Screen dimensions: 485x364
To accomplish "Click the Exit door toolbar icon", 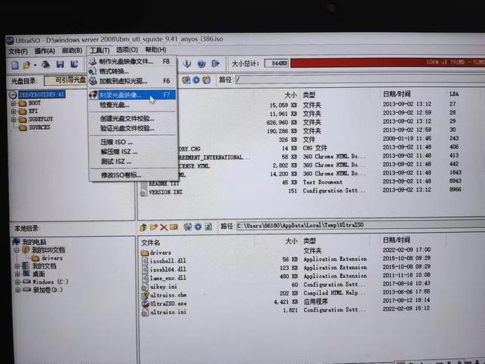I will tap(215, 64).
